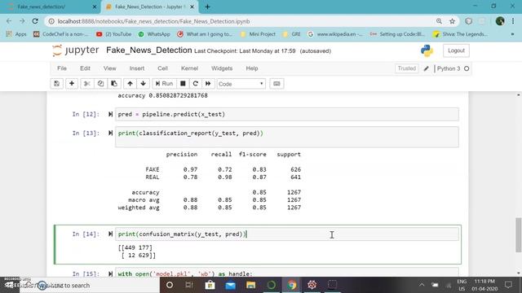The width and height of the screenshot is (522, 293).
Task: Run cell In [12] with its run icon
Action: pyautogui.click(x=110, y=114)
